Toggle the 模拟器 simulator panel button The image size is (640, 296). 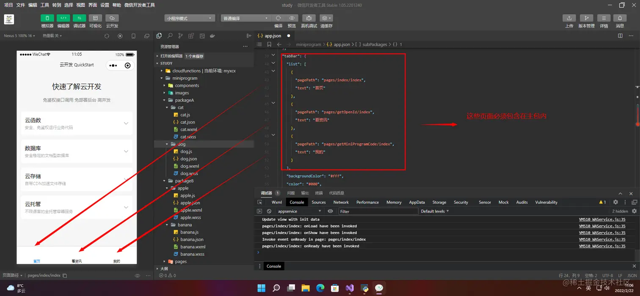point(47,18)
